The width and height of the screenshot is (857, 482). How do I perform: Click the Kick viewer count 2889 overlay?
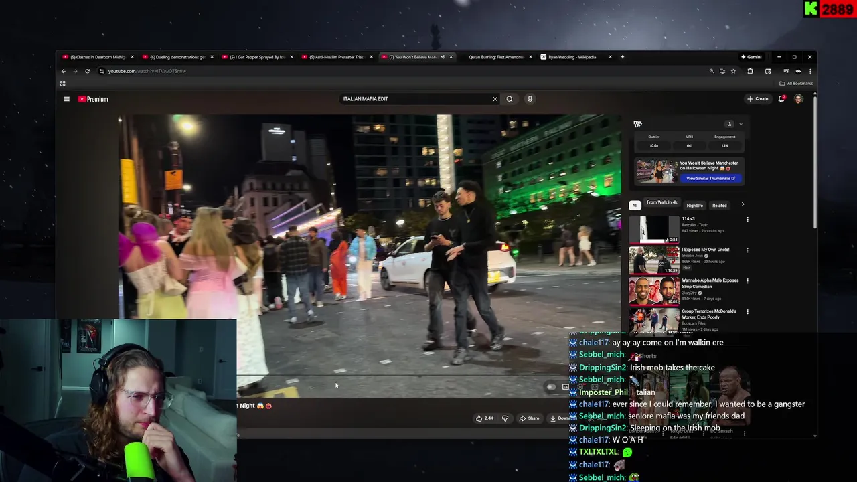click(x=829, y=9)
